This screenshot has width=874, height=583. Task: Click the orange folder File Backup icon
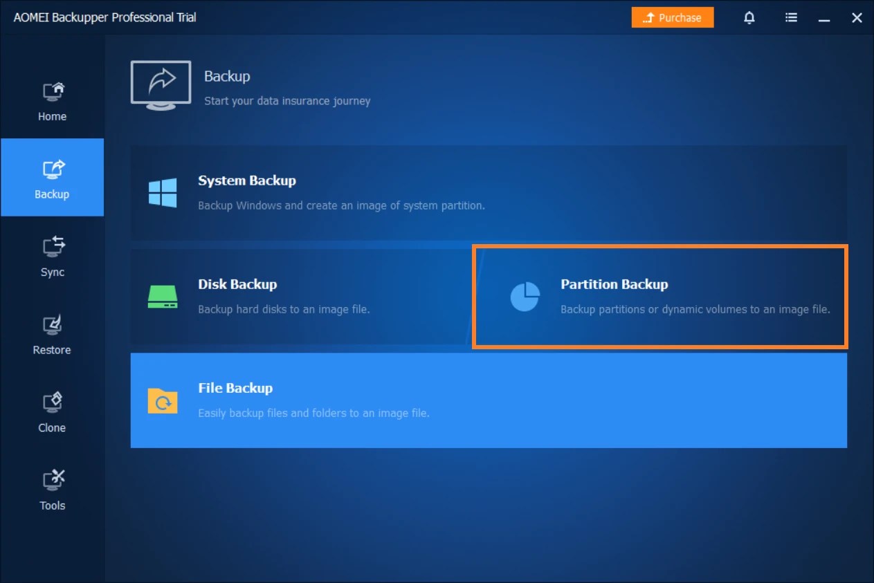(x=162, y=400)
